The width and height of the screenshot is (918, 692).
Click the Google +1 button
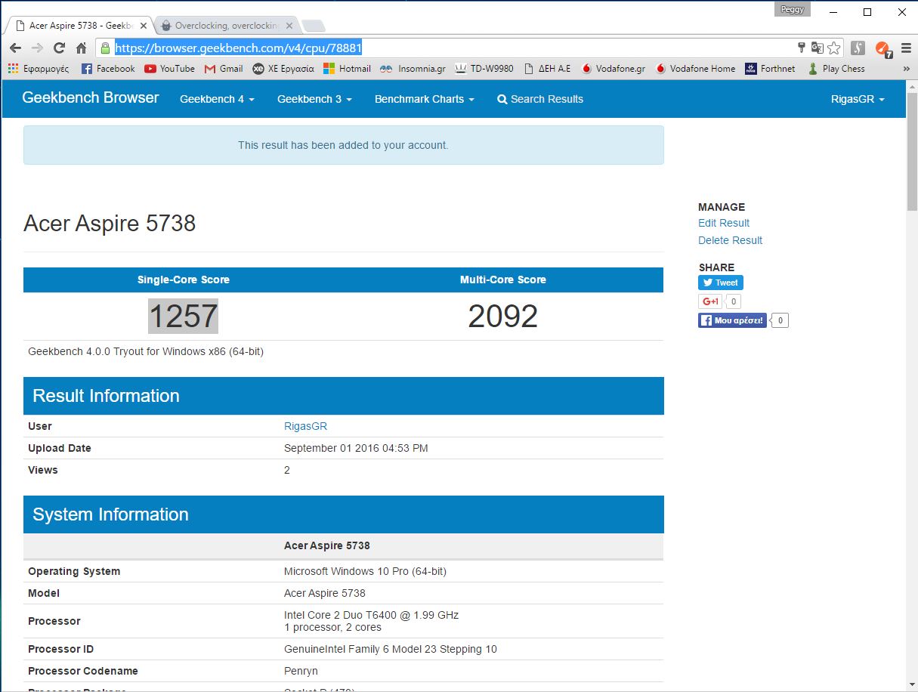point(710,301)
